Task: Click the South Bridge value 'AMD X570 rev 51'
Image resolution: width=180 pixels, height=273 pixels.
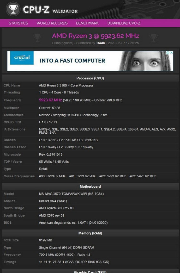Action: tap(52, 215)
